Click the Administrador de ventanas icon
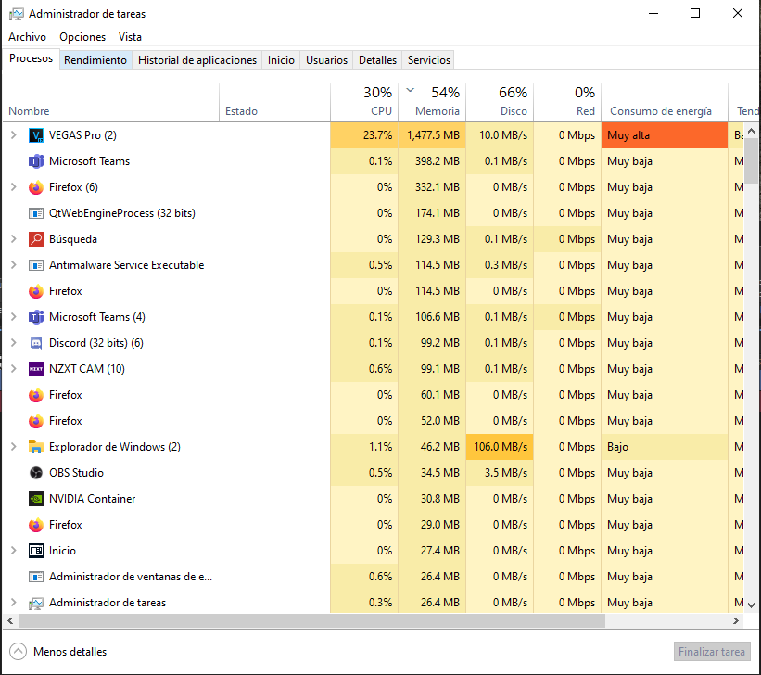761x675 pixels. coord(36,577)
